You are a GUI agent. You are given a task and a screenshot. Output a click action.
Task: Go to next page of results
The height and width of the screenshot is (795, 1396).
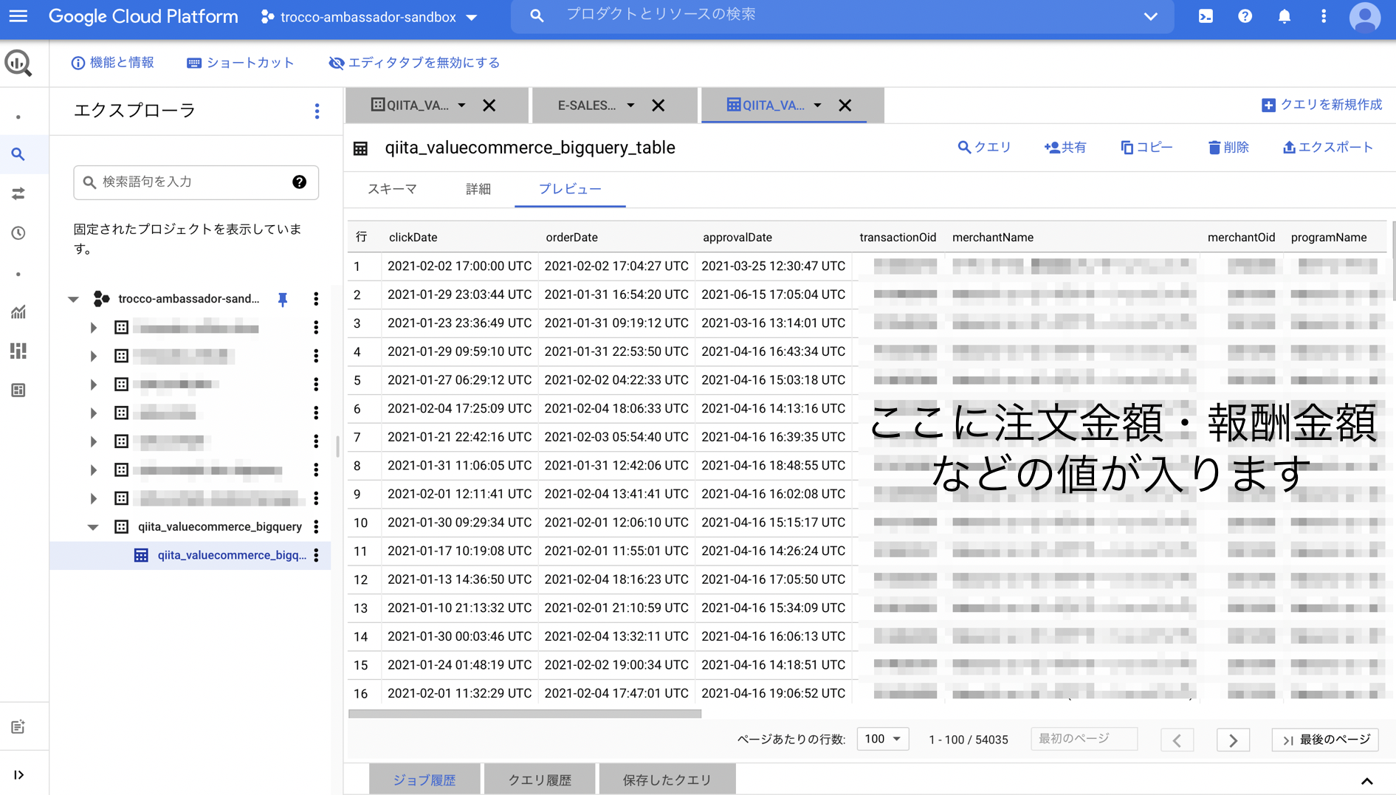click(1233, 740)
